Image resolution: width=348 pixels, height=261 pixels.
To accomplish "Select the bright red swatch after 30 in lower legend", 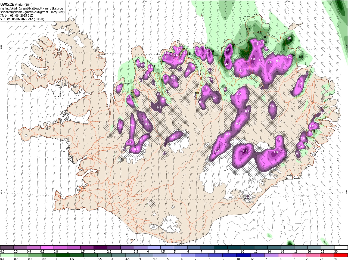I will (340, 255).
